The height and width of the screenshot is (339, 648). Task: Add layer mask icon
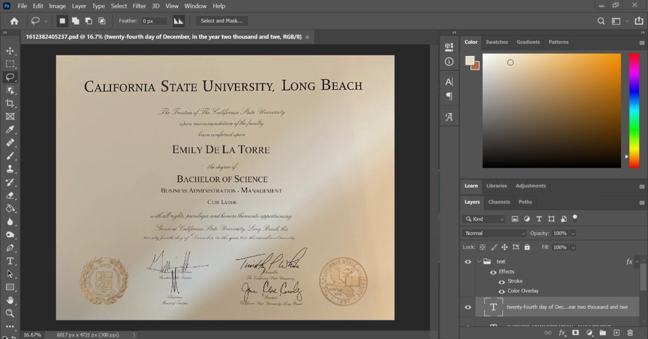576,333
